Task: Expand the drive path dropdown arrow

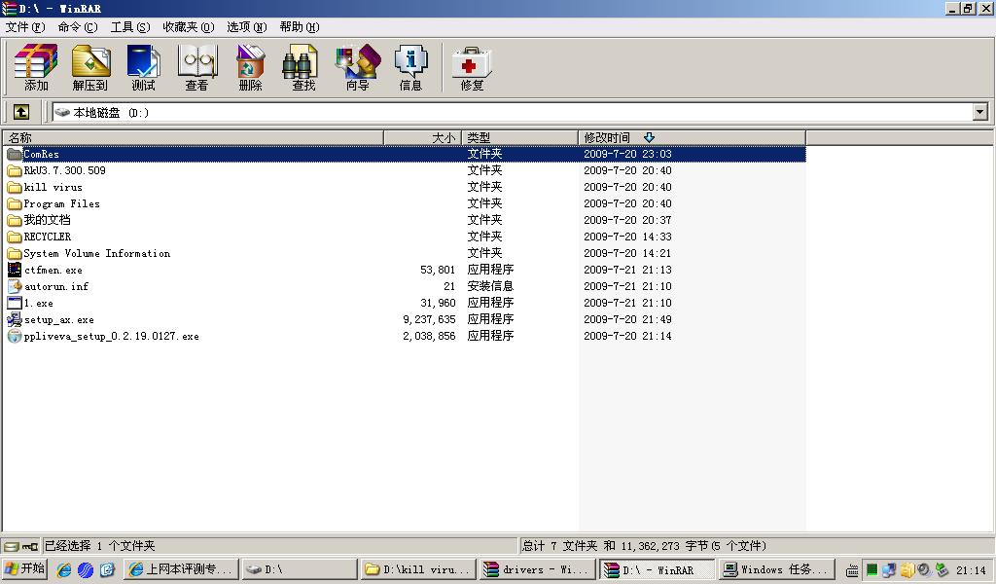Action: [x=980, y=113]
